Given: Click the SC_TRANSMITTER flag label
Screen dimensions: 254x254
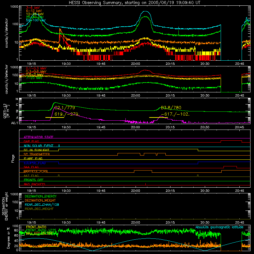Looking at the screenshot, I should [37, 154].
